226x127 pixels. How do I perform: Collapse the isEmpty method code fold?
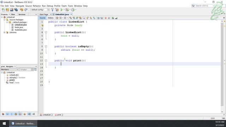[46, 46]
